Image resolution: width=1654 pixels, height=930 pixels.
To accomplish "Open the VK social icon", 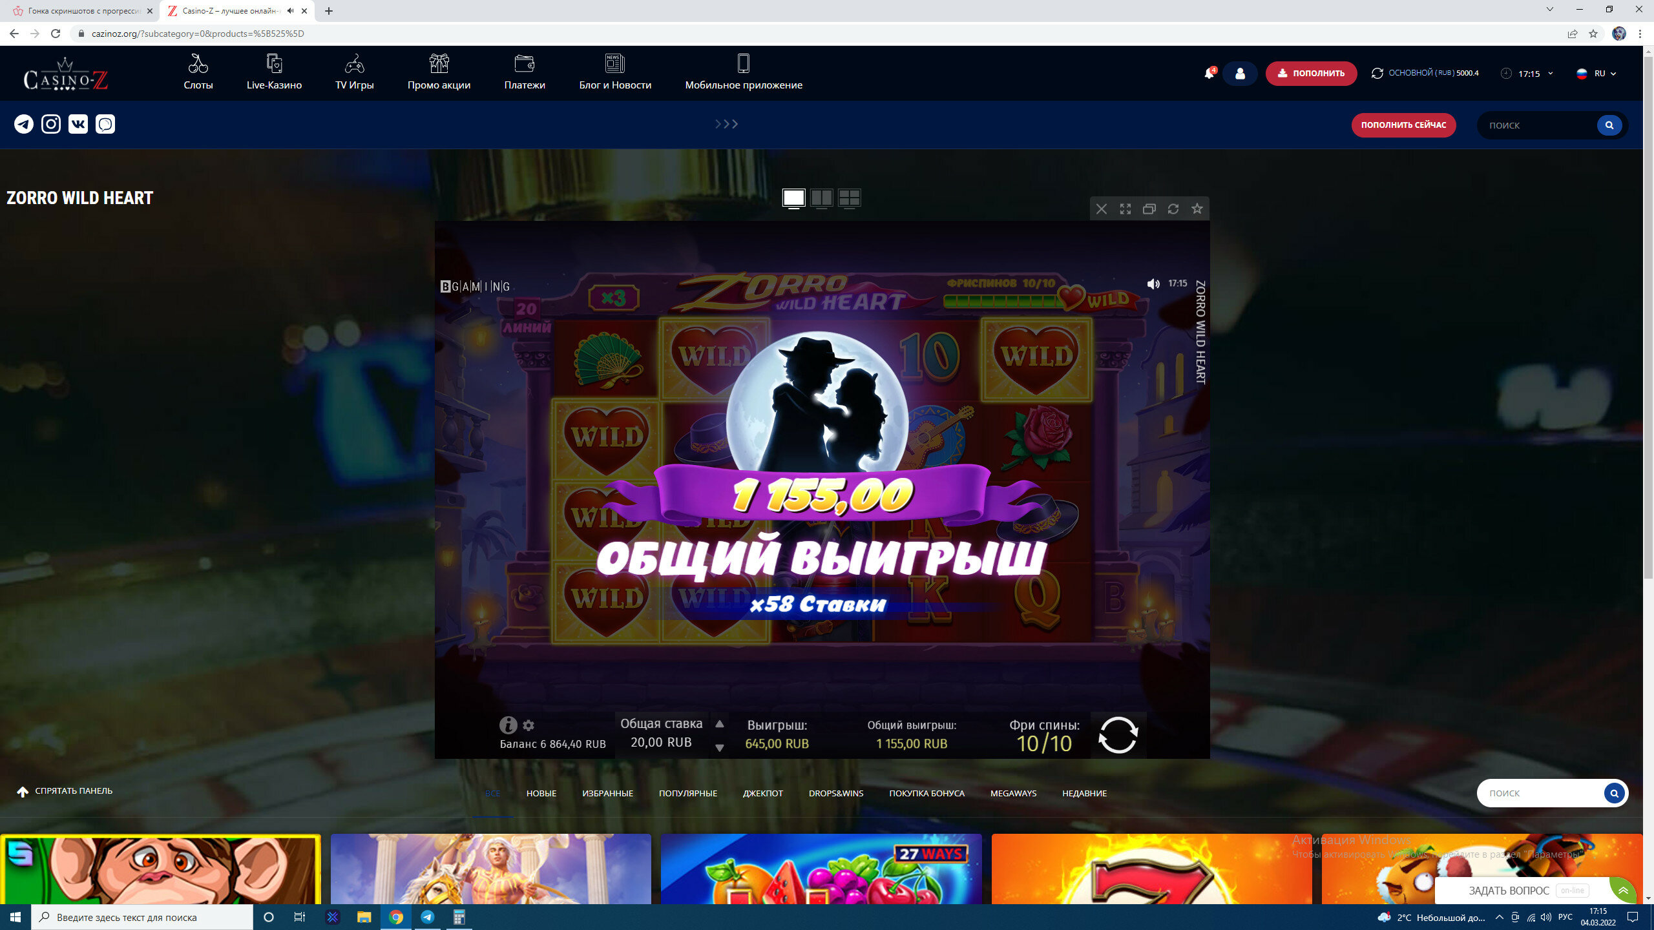I will [x=78, y=124].
